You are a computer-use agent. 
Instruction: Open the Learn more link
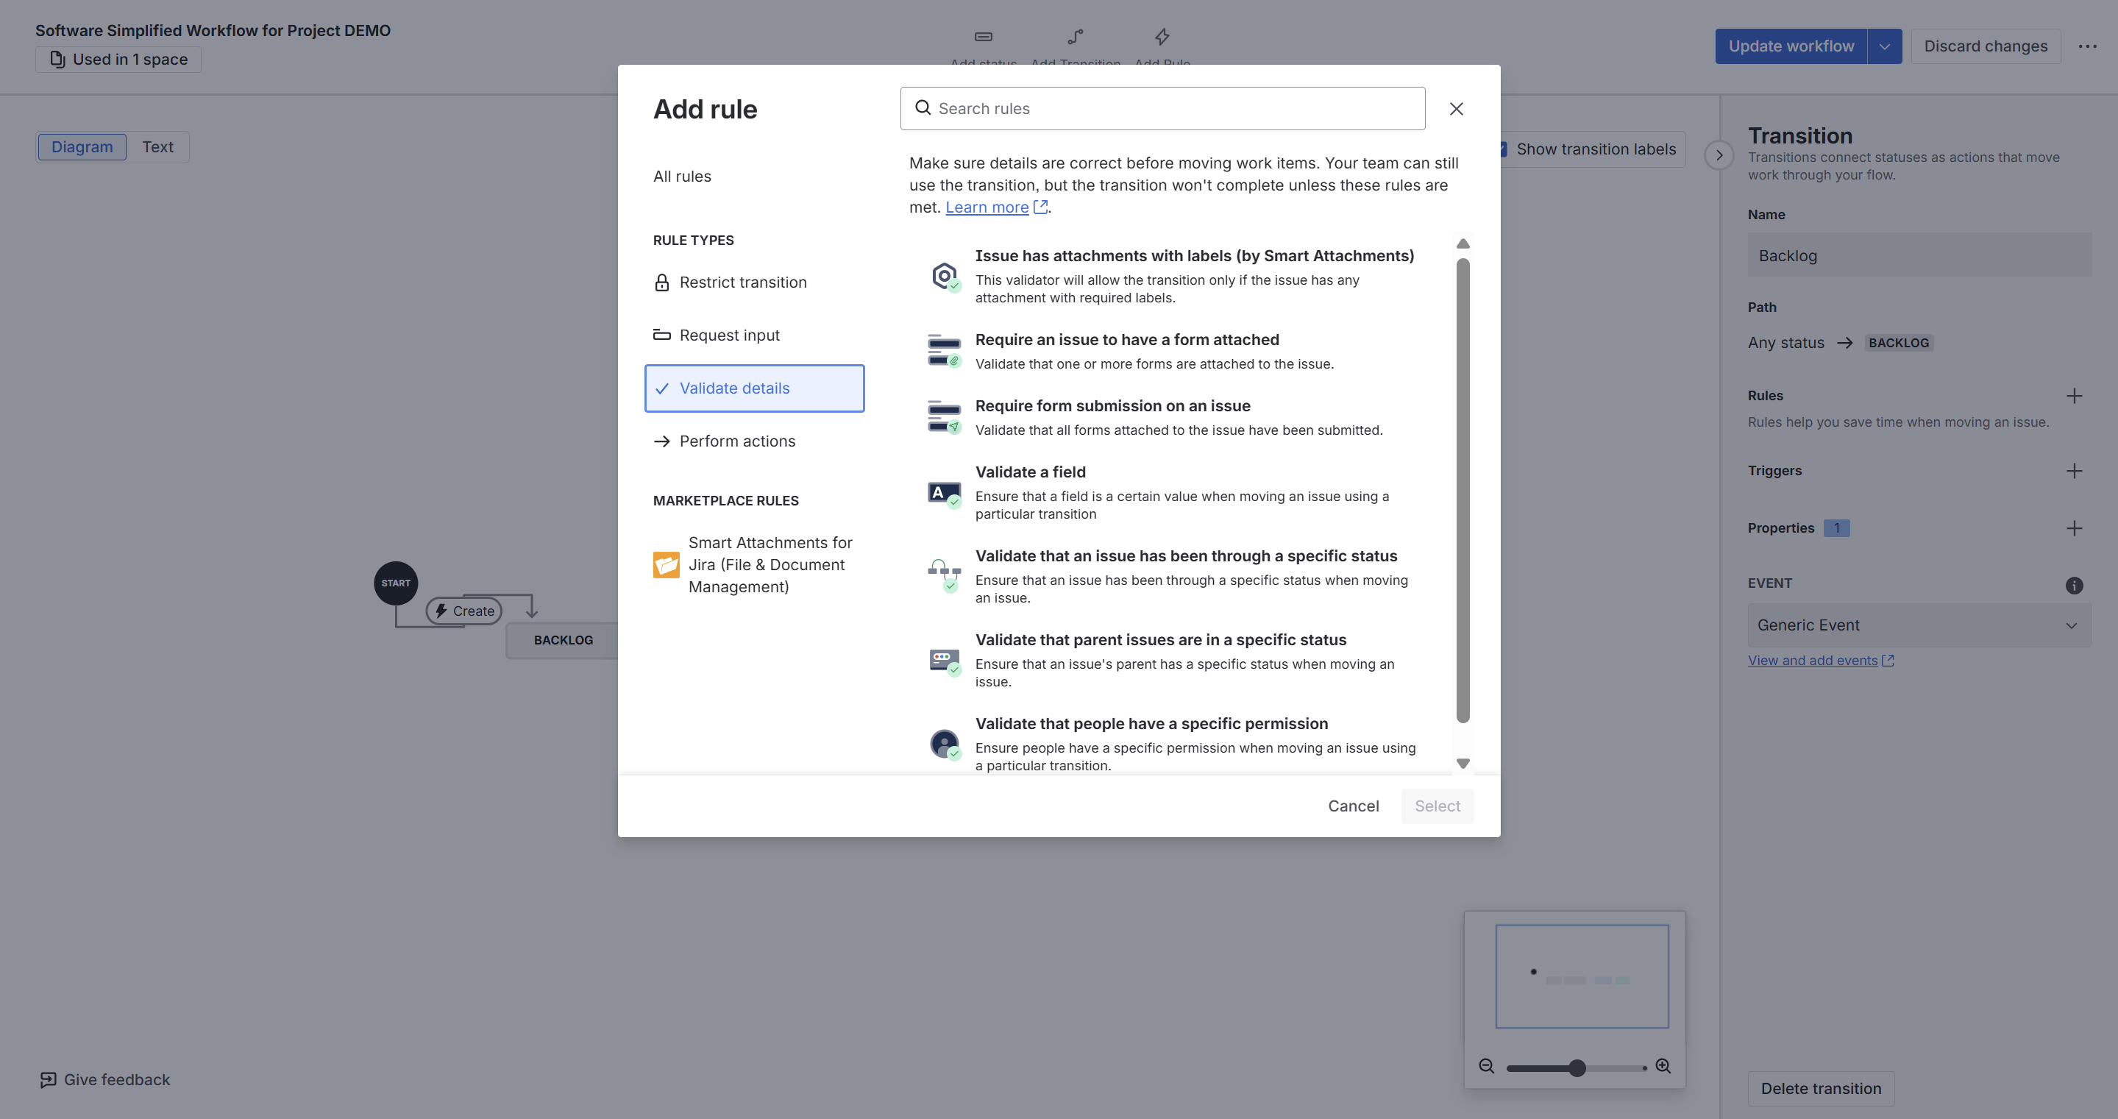click(987, 208)
